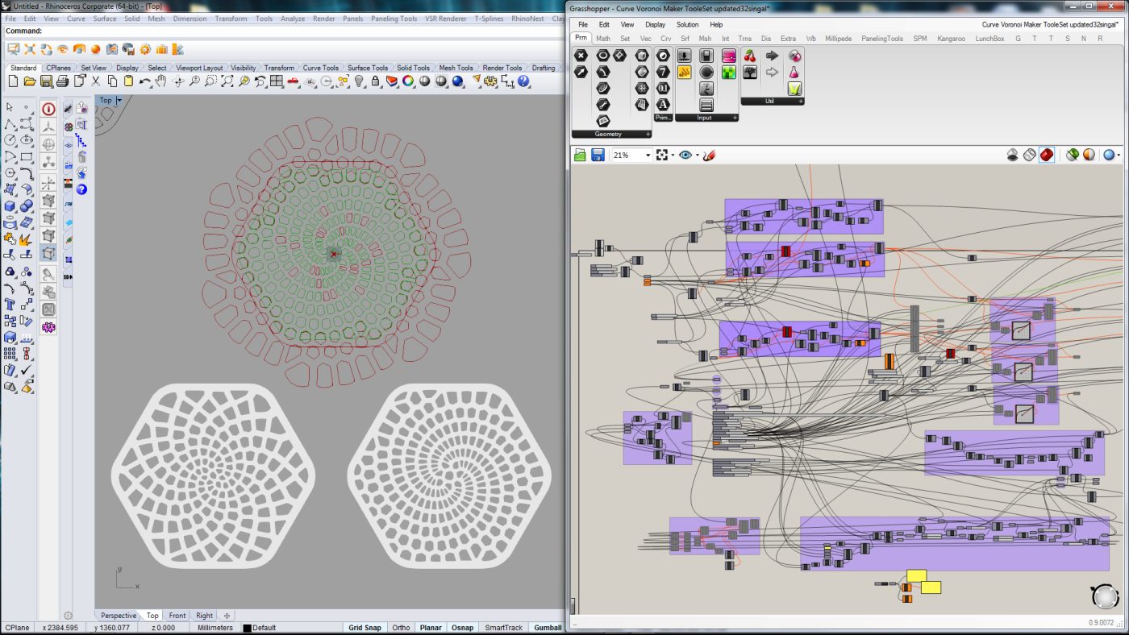Open the Surface menu in Rhino

[x=104, y=18]
